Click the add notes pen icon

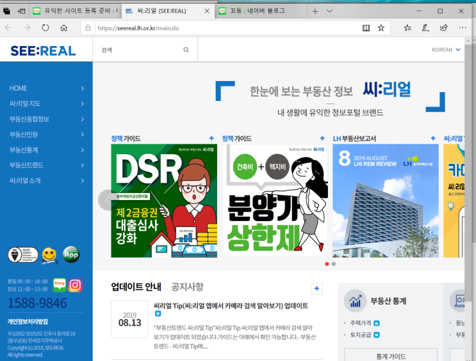425,28
